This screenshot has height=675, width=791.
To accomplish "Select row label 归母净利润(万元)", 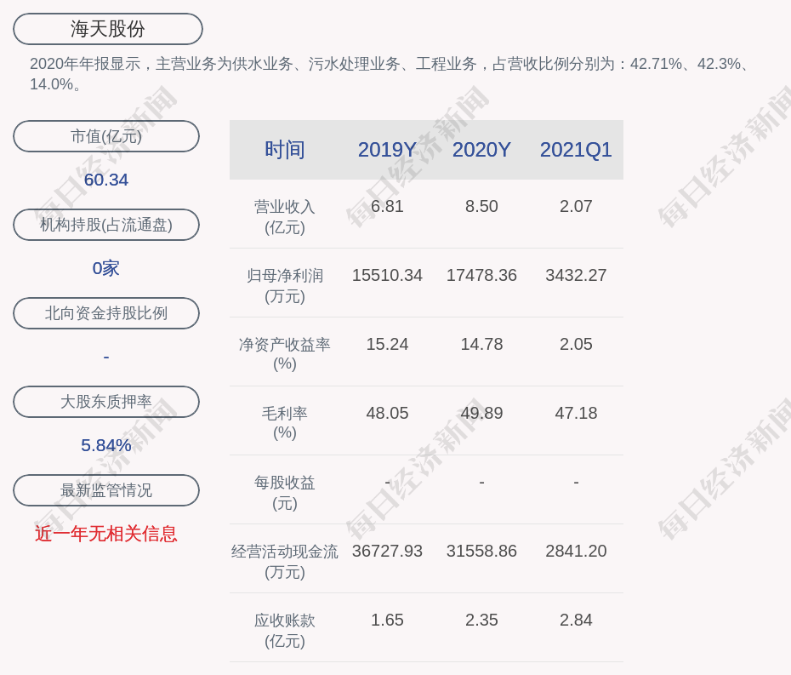I will click(x=285, y=286).
